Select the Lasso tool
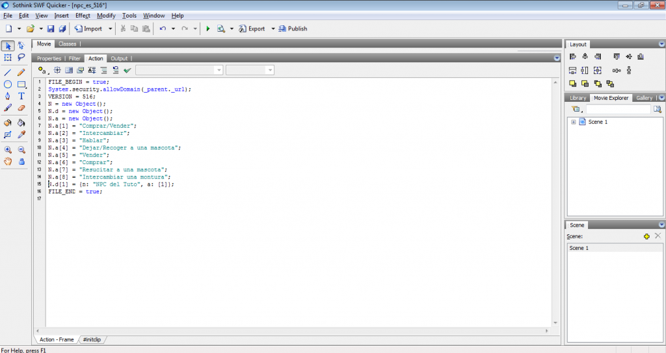The height and width of the screenshot is (353, 666). (x=21, y=57)
